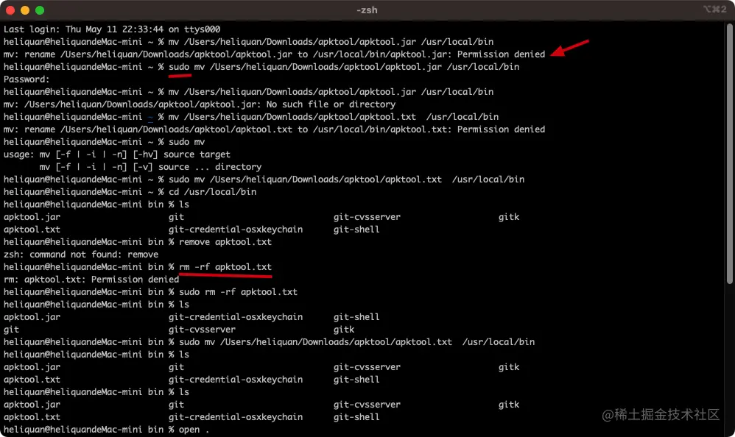
Task: Close the zsh terminal window
Action: tap(10, 10)
